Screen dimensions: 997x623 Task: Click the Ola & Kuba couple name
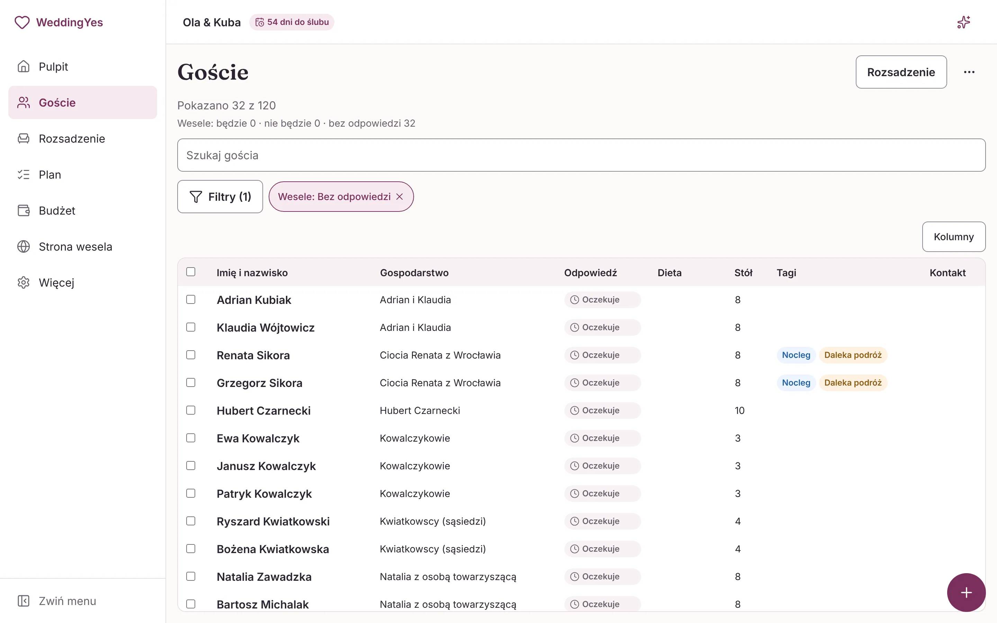click(x=212, y=22)
